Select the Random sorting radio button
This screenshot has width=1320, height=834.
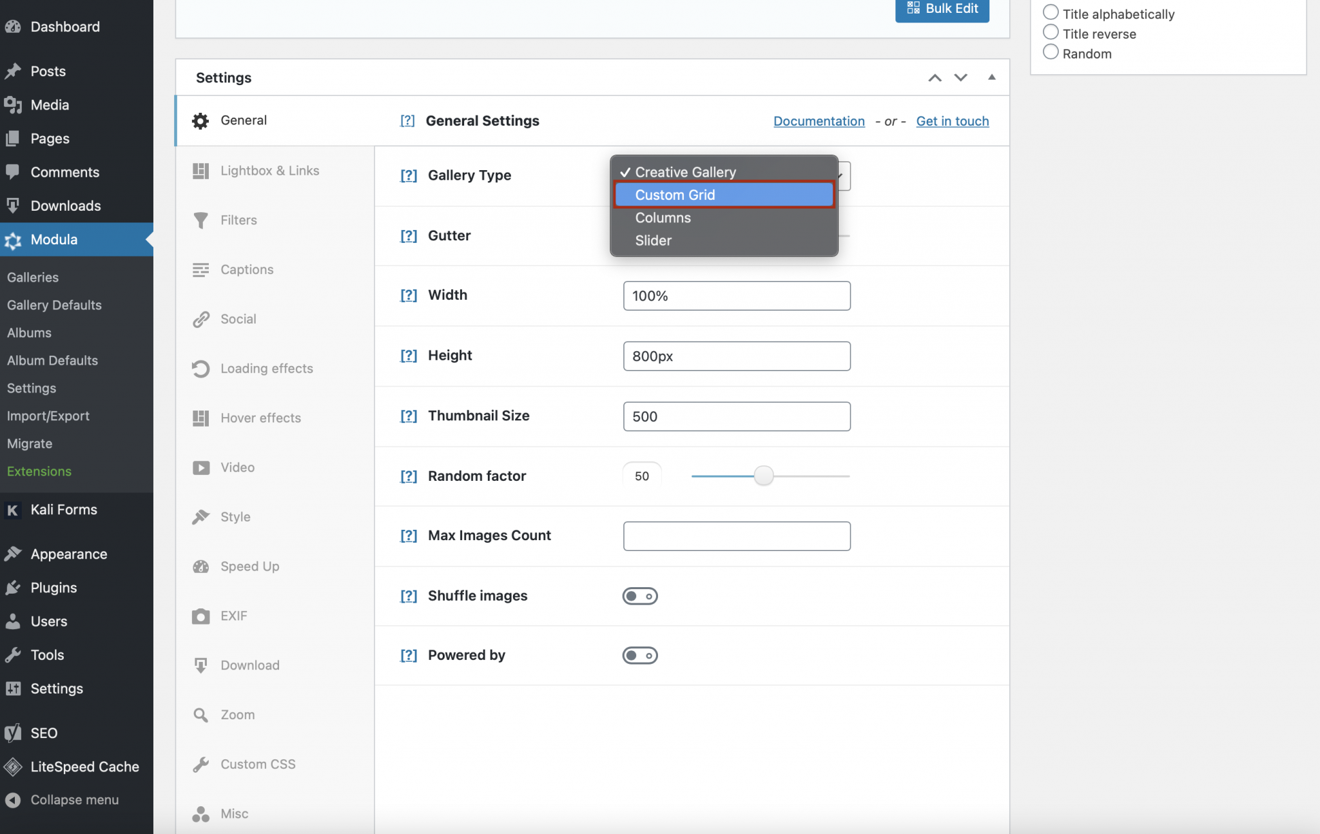[x=1051, y=53]
